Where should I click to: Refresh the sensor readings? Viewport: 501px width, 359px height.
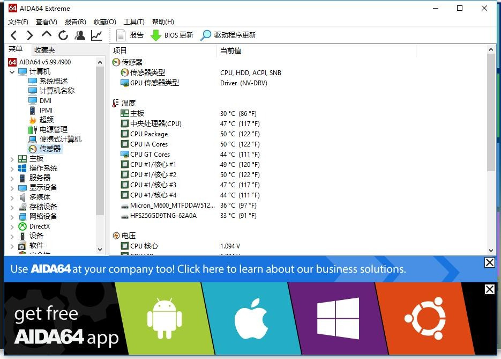tap(63, 35)
